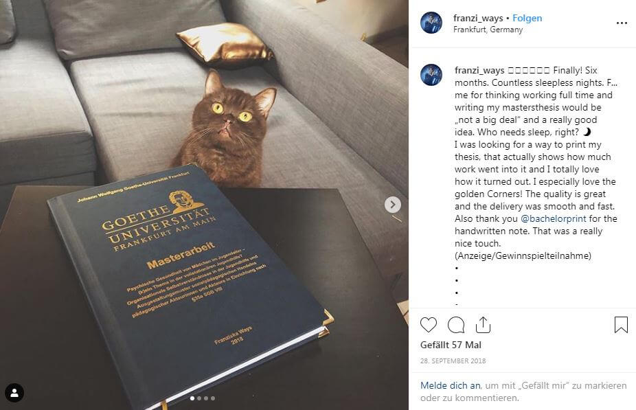Open comments via speech bubble icon
Screen dimensions: 636x410
pyautogui.click(x=456, y=325)
